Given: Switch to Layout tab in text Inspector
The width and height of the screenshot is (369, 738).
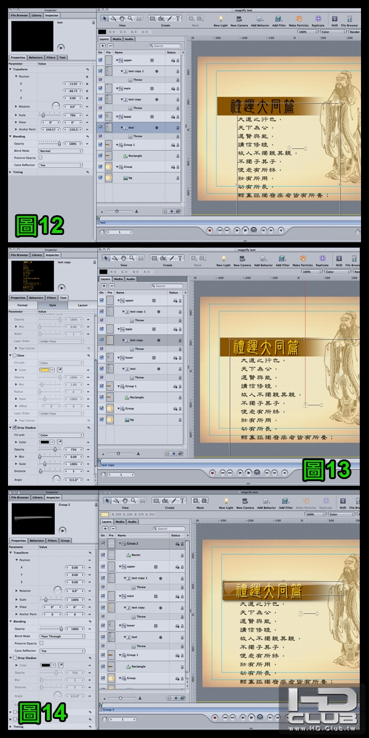Looking at the screenshot, I should [x=82, y=305].
